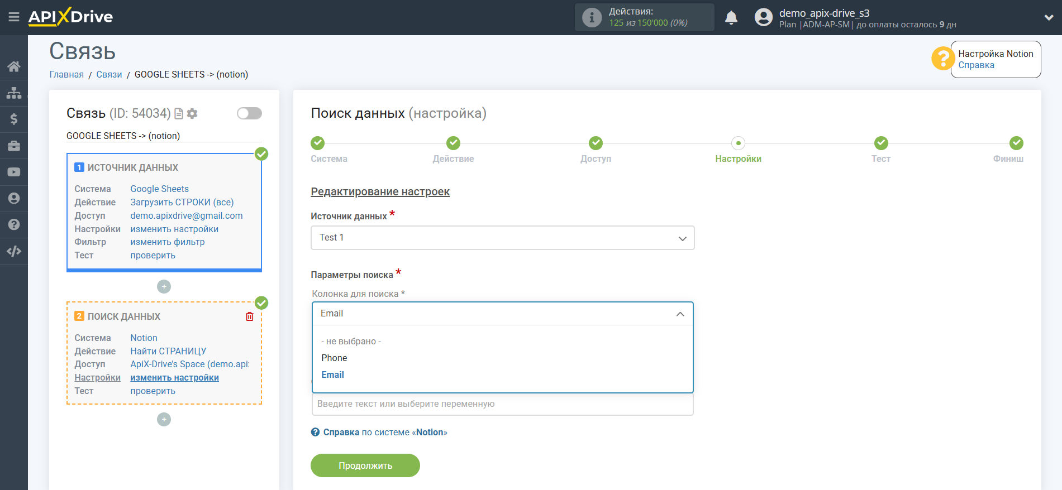
Task: Click the yellow help question icon
Action: [943, 58]
